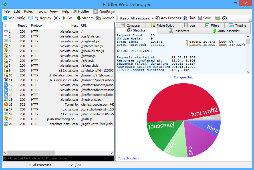The height and width of the screenshot is (170, 254).
Task: Open the AutoResponder tab
Action: [x=226, y=31]
